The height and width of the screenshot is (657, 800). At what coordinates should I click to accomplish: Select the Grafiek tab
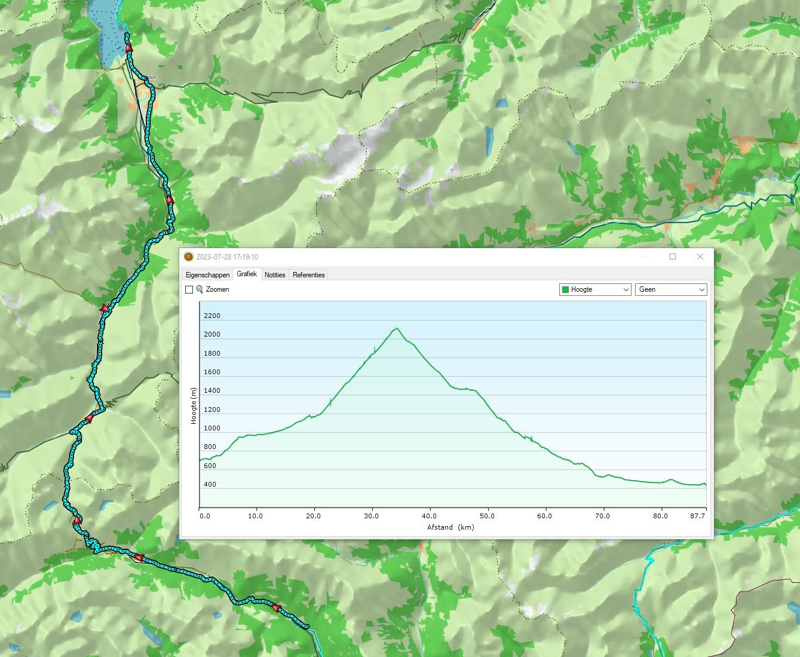click(x=247, y=274)
